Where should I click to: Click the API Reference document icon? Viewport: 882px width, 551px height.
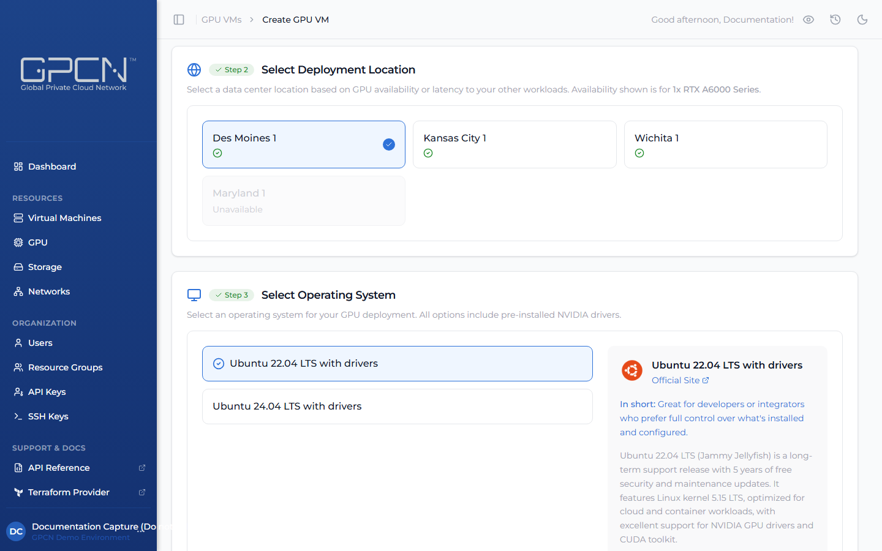[18, 468]
